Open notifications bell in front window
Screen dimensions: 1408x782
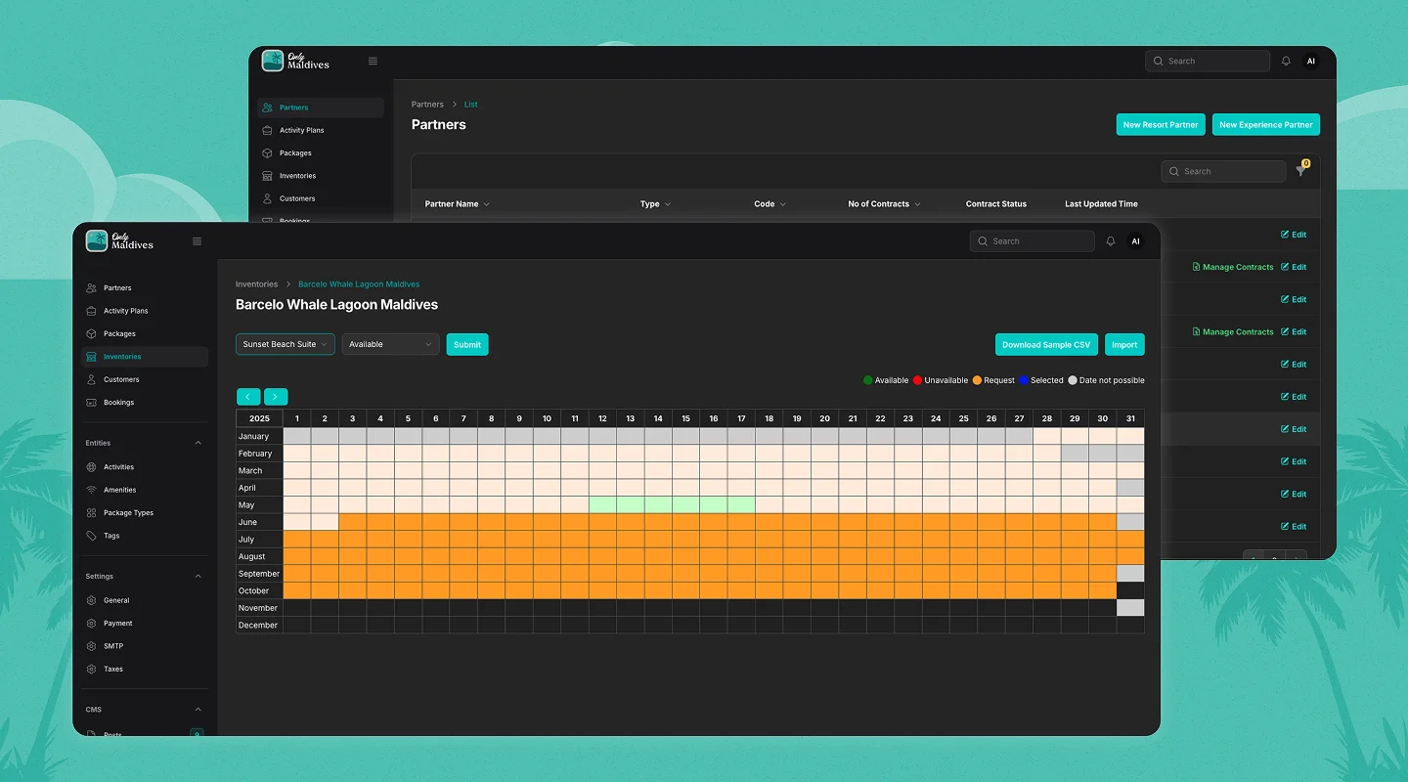(x=1110, y=241)
